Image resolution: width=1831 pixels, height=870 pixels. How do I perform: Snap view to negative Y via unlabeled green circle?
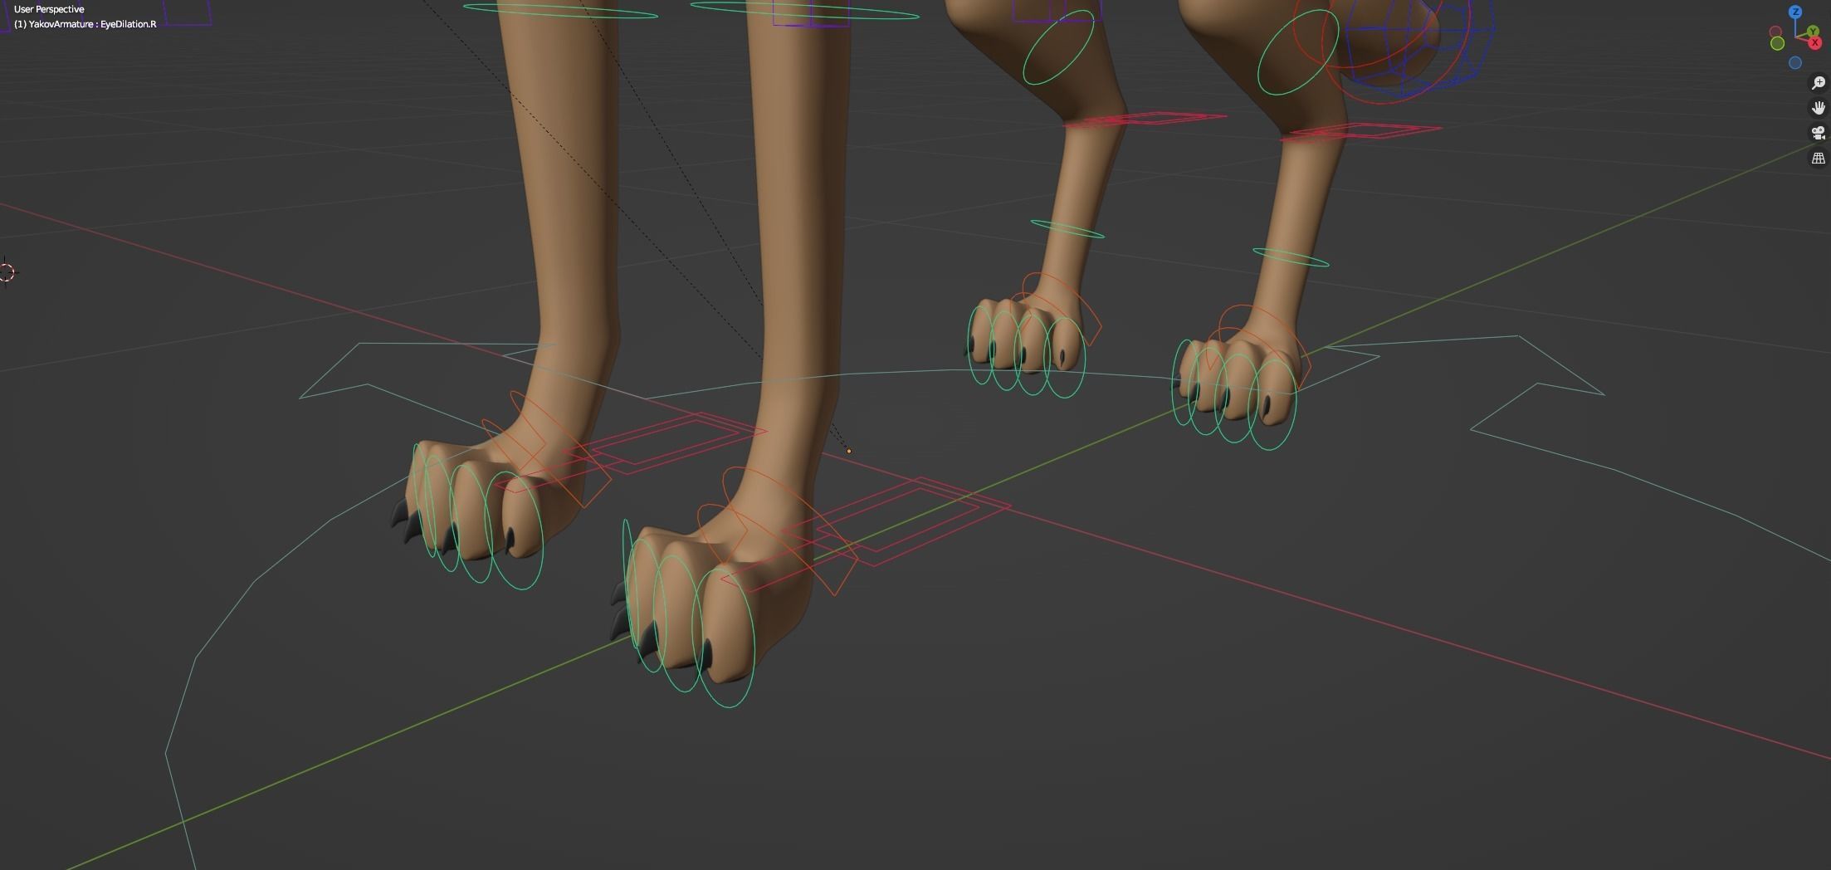tap(1777, 43)
